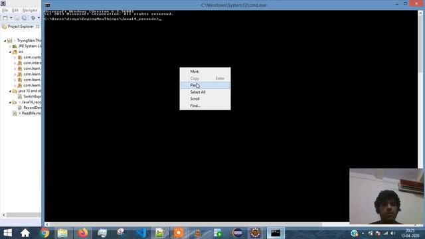425x239 pixels.
Task: Click the cmd vertical scrollbar up arrow
Action: click(420, 13)
